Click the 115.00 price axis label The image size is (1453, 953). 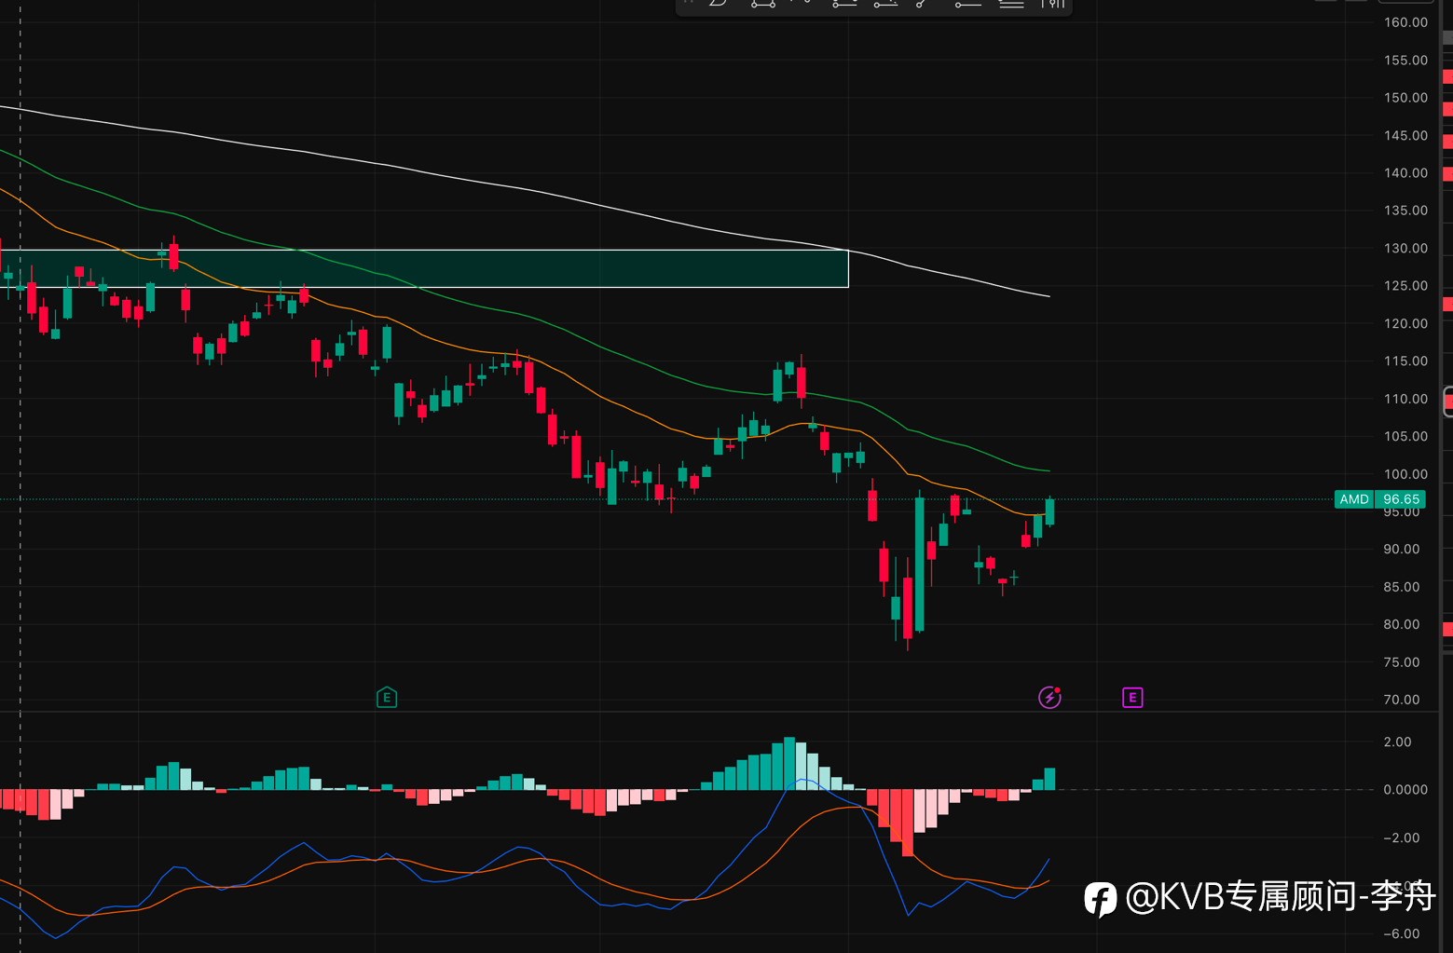point(1405,361)
